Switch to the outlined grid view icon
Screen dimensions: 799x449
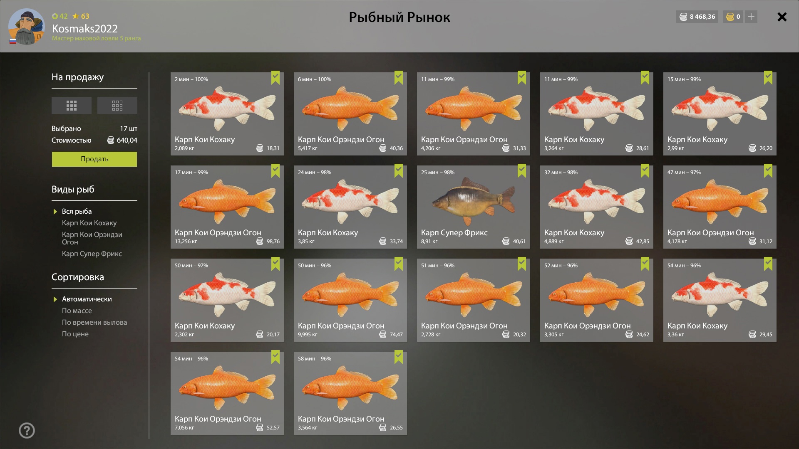click(117, 106)
